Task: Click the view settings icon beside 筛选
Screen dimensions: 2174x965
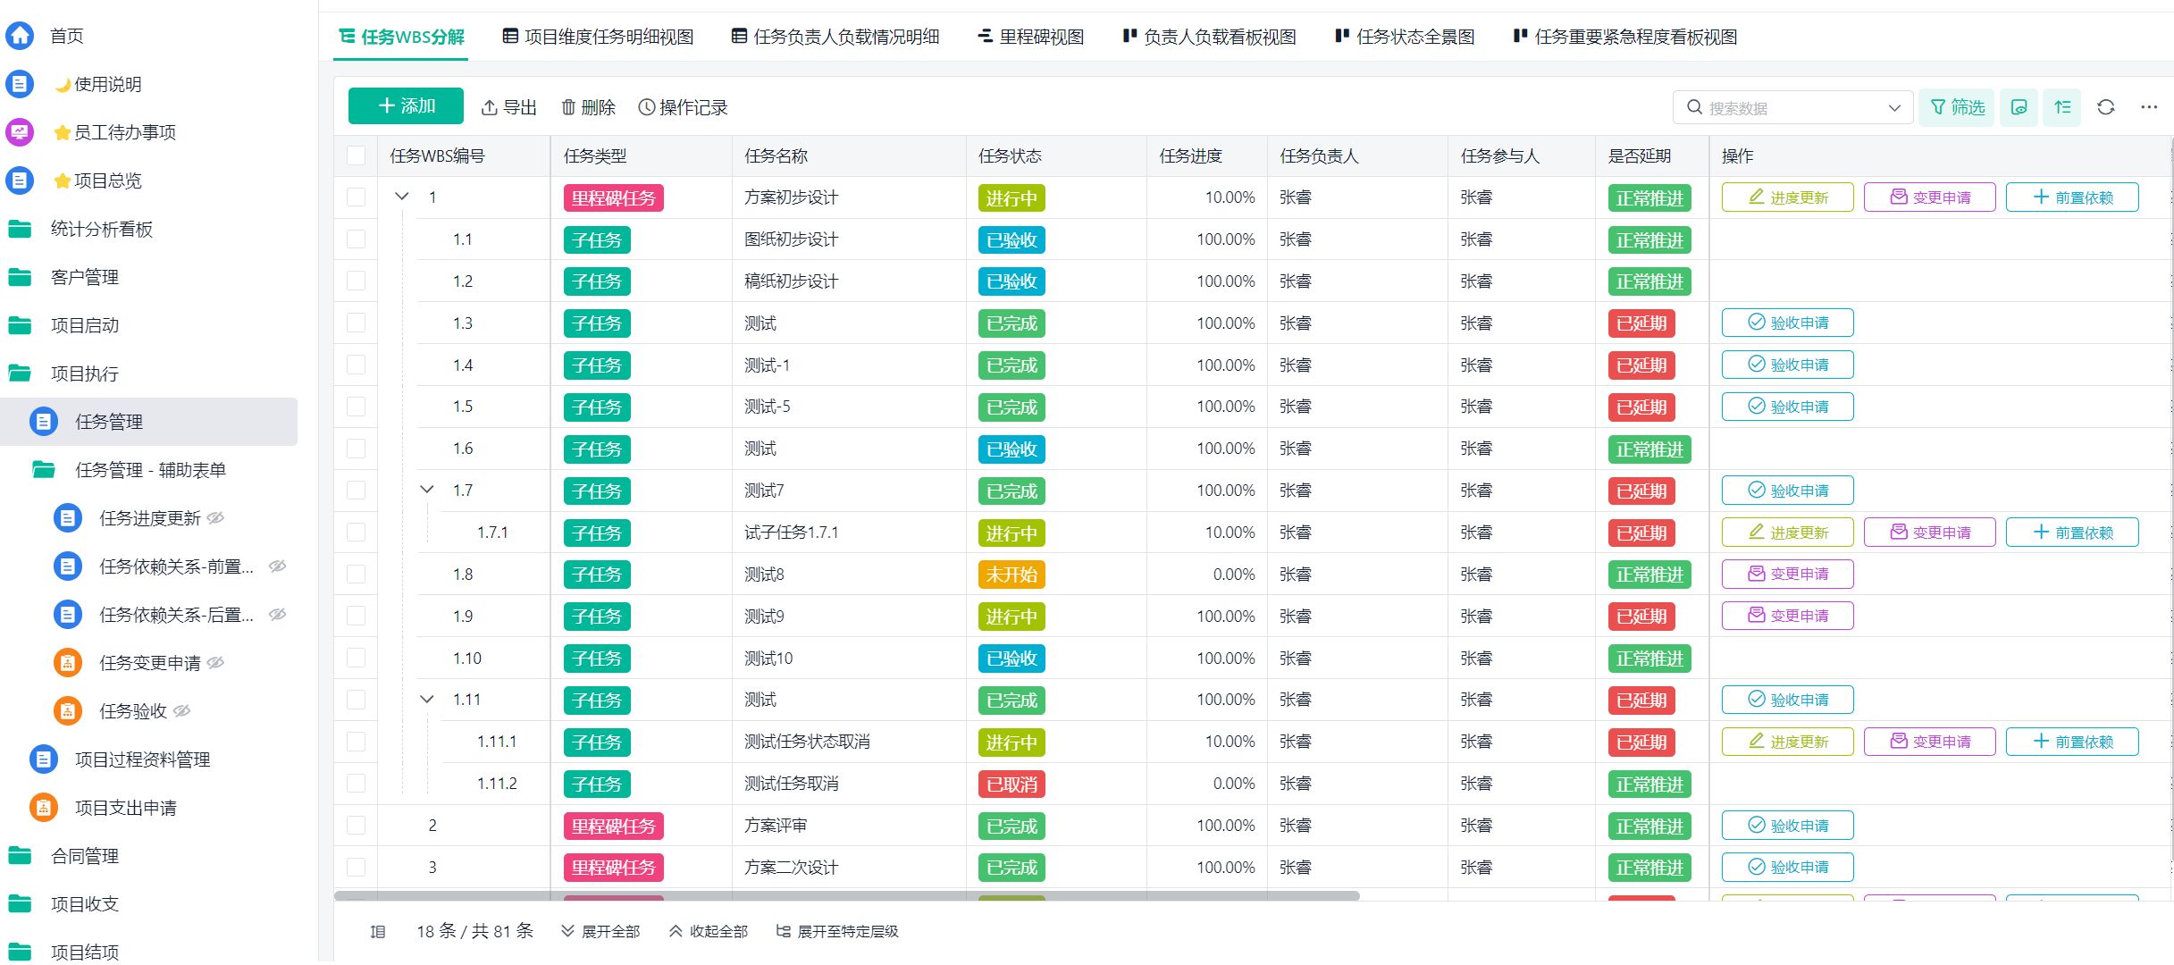Action: point(2019,107)
